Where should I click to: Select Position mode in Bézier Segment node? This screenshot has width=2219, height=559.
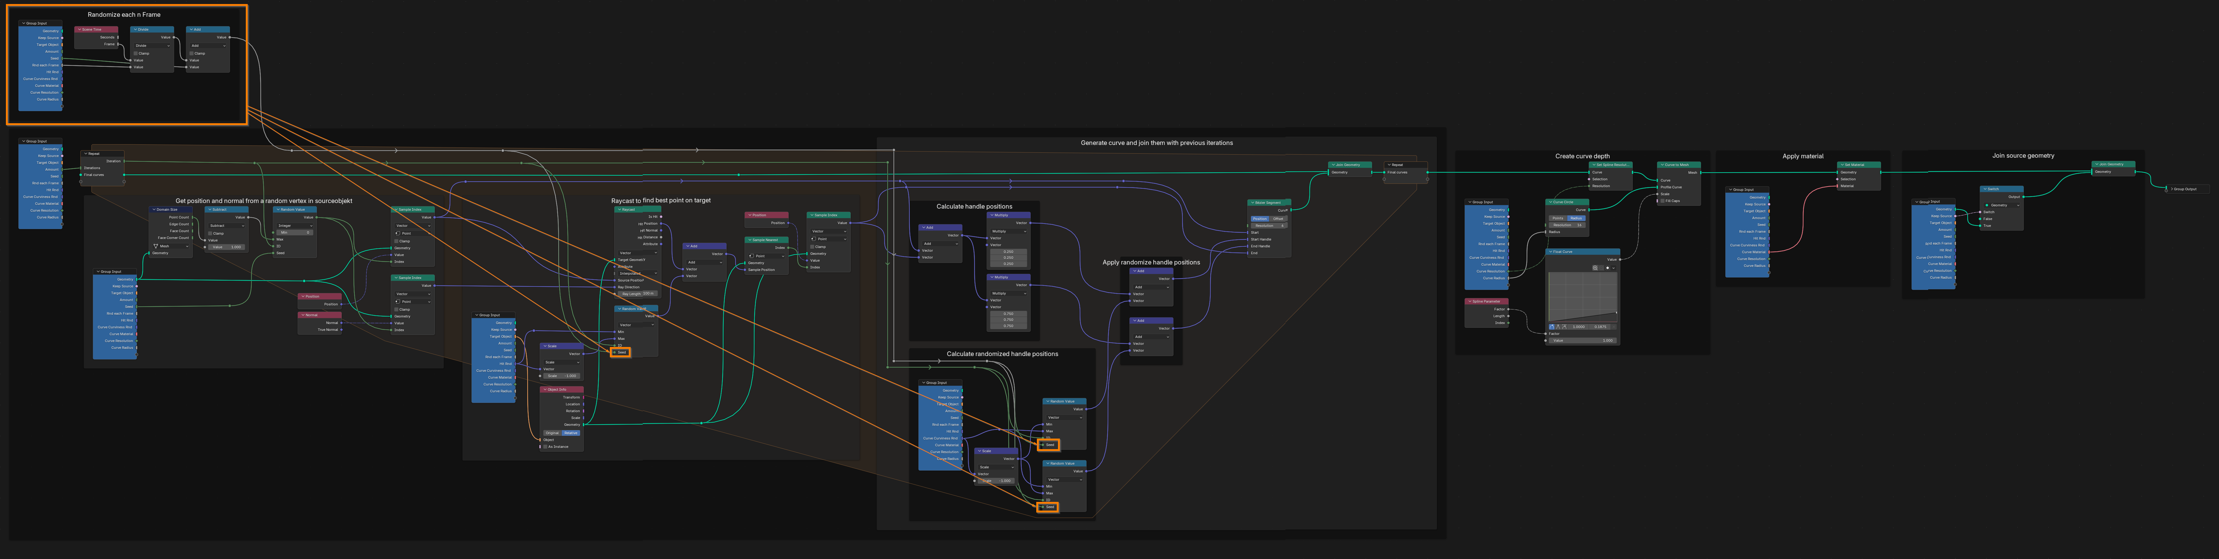[1260, 219]
